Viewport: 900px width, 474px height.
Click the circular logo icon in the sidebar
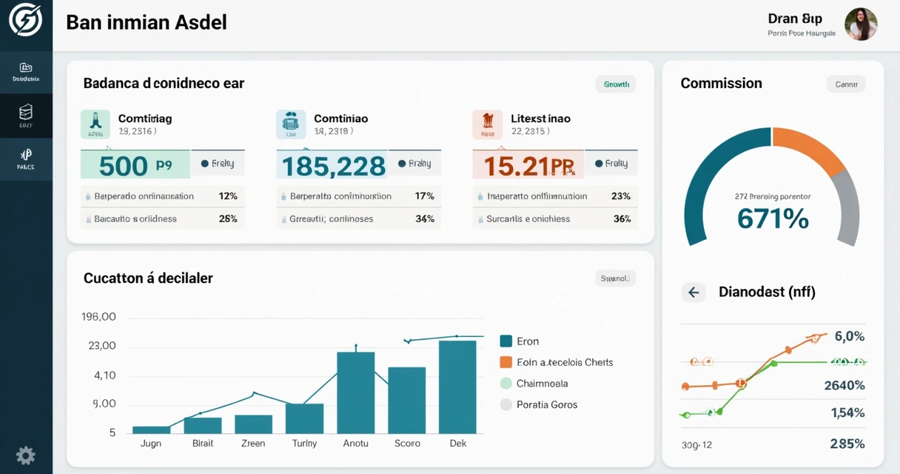pos(25,20)
